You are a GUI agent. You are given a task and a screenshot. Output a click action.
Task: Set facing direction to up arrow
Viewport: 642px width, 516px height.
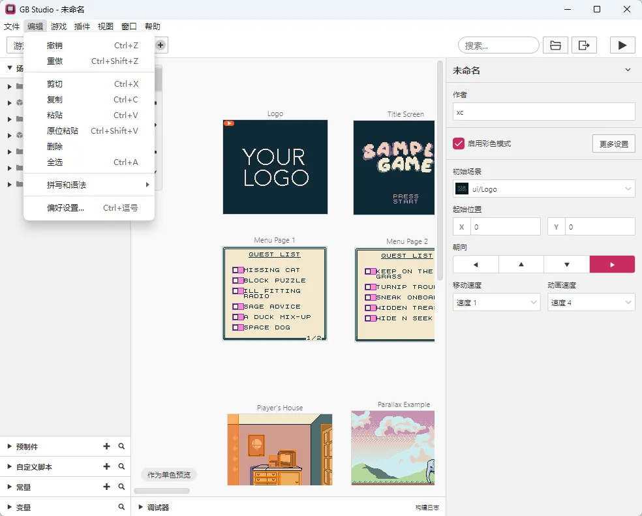coord(521,264)
